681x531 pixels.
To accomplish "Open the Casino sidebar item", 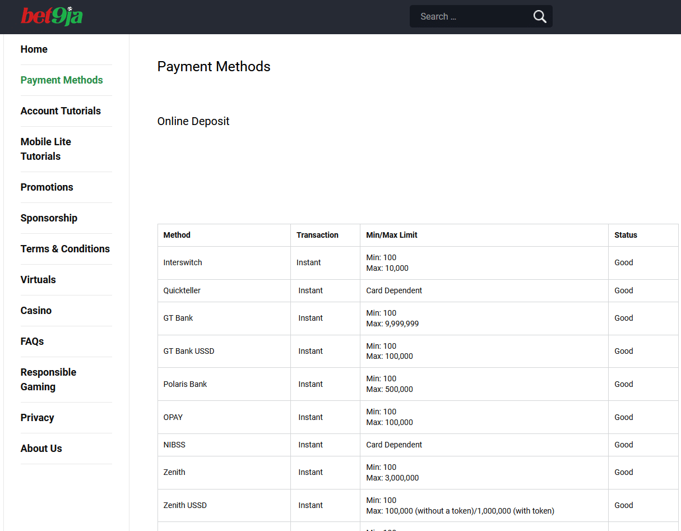I will [36, 311].
